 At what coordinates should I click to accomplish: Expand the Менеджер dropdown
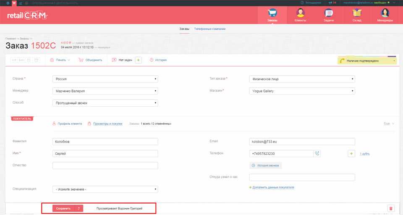coord(105,91)
